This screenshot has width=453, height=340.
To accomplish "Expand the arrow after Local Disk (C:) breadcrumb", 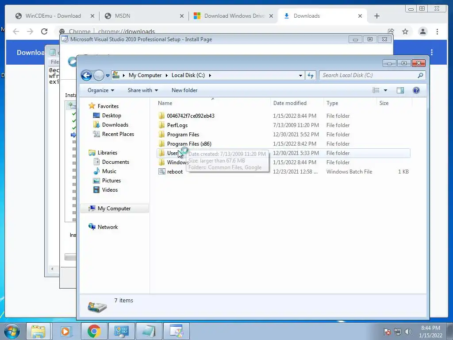I will [210, 75].
